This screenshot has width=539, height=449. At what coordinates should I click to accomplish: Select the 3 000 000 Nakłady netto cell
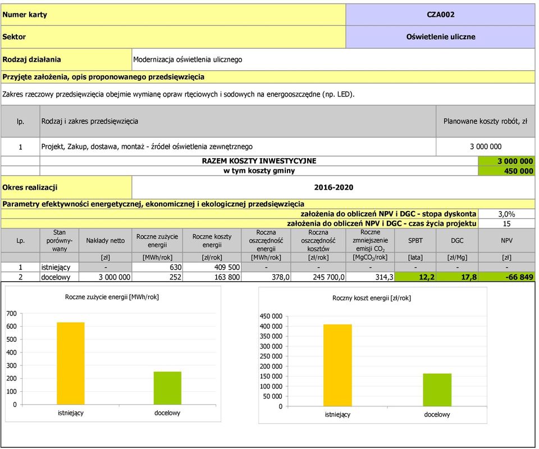(x=105, y=277)
